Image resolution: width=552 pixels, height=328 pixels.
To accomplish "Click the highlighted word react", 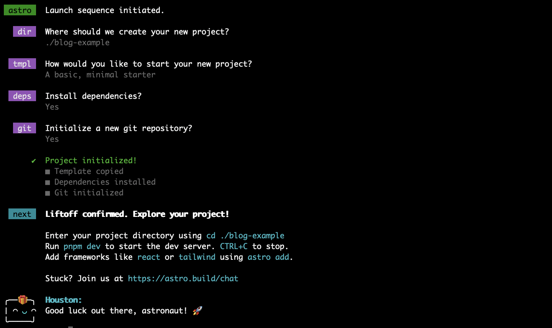I will [149, 257].
